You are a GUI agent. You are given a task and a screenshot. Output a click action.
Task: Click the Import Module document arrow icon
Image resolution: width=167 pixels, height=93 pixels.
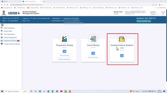[x=93, y=39]
